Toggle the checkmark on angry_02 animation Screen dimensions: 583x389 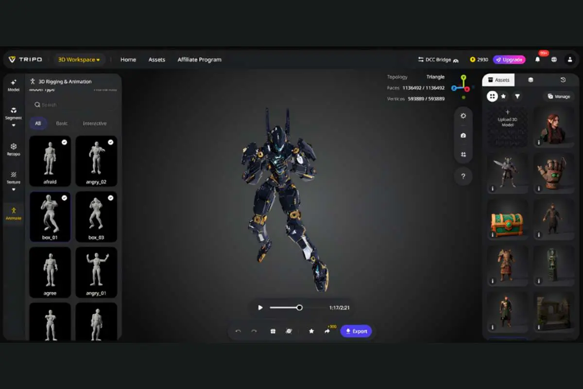tap(110, 142)
